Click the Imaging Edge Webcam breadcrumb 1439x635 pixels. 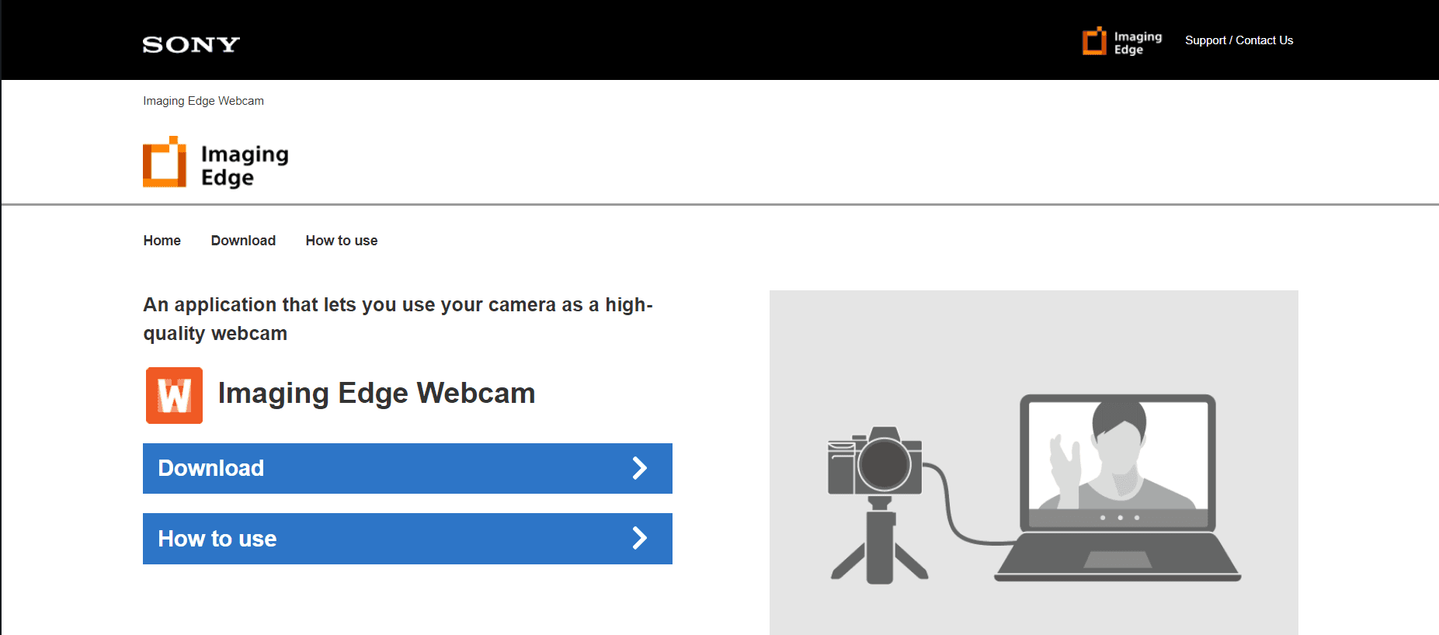[203, 101]
